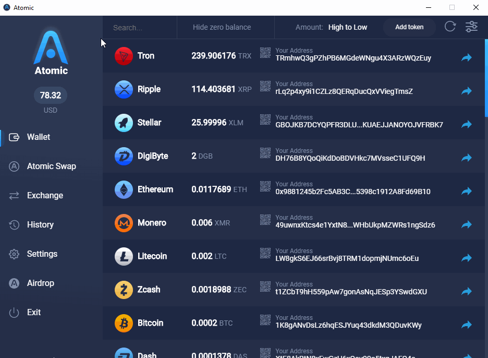This screenshot has height=358, width=488.
Task: Click the Litecoin coin icon
Action: (x=124, y=256)
